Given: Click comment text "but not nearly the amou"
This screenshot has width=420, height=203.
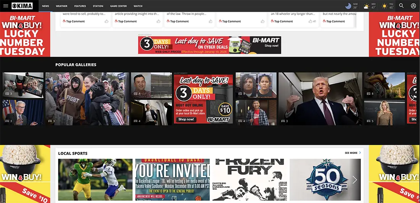Looking at the screenshot, I should [339, 14].
